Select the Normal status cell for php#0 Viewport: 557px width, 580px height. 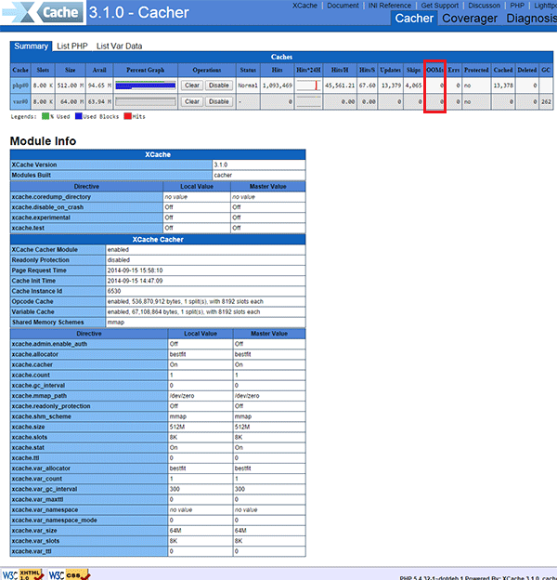(x=248, y=86)
